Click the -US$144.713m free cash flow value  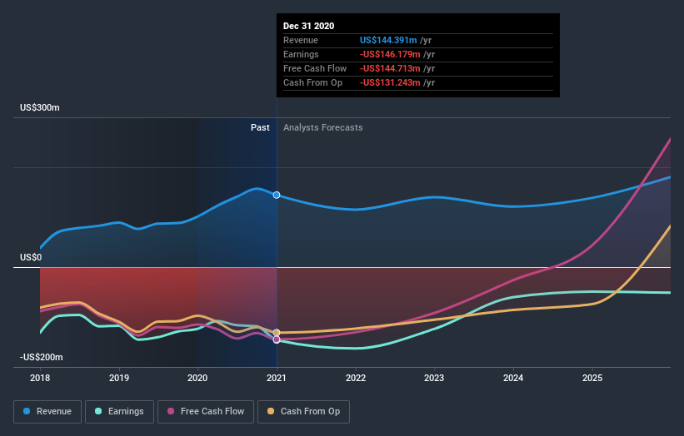(390, 68)
